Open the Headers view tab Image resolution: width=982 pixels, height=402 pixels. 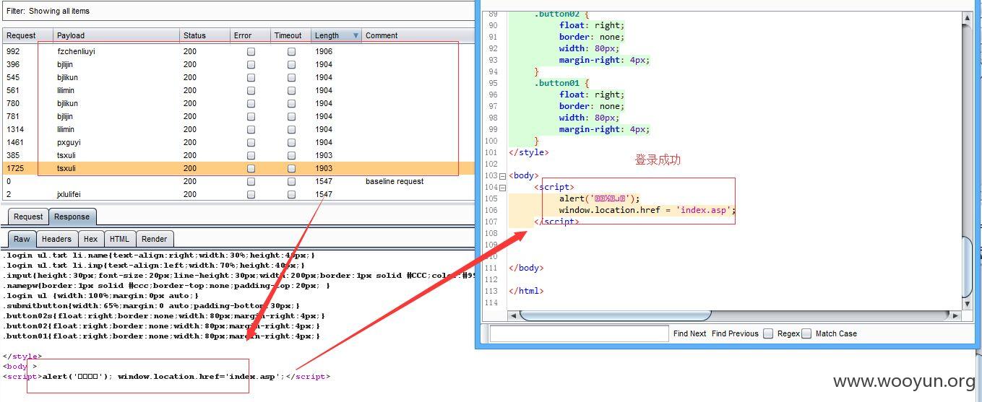coord(56,239)
